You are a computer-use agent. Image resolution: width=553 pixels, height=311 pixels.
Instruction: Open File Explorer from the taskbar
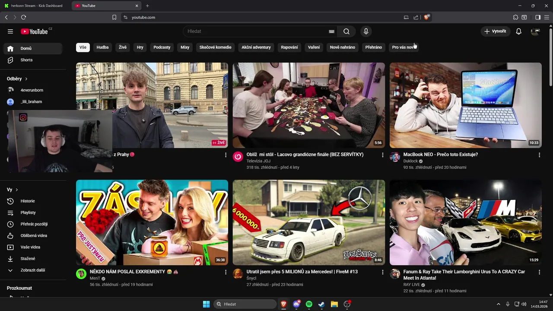pyautogui.click(x=334, y=304)
